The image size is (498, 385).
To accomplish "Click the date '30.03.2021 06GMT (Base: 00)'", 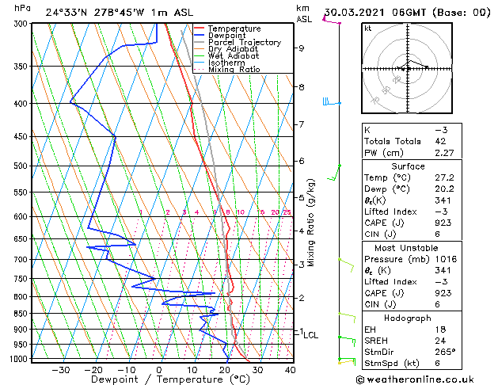I will (x=408, y=13).
